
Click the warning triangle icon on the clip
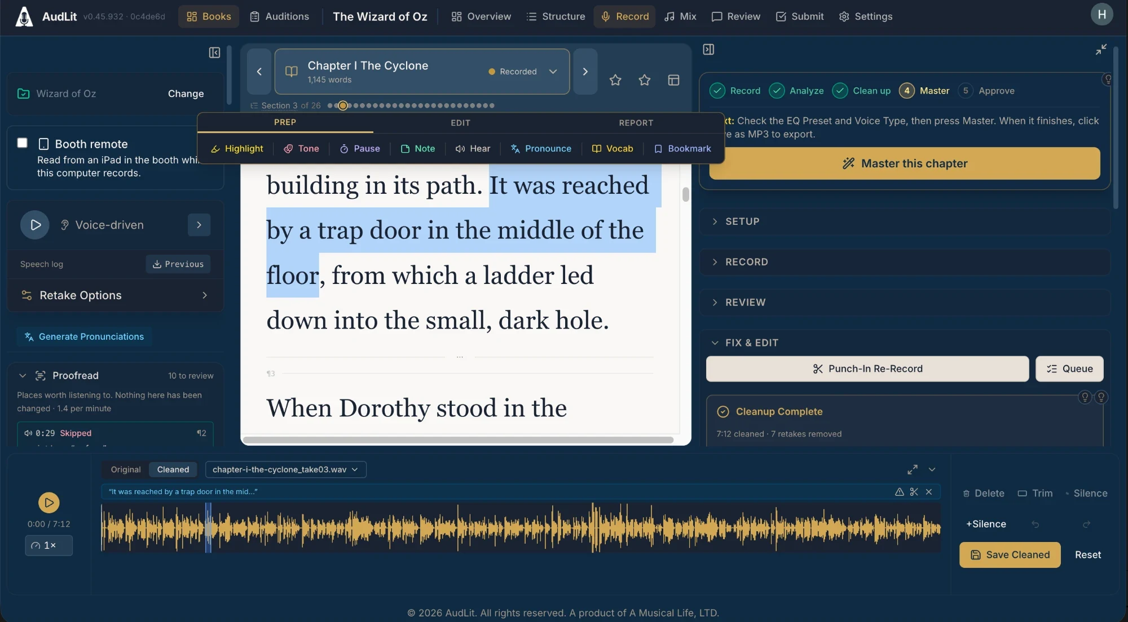[900, 492]
